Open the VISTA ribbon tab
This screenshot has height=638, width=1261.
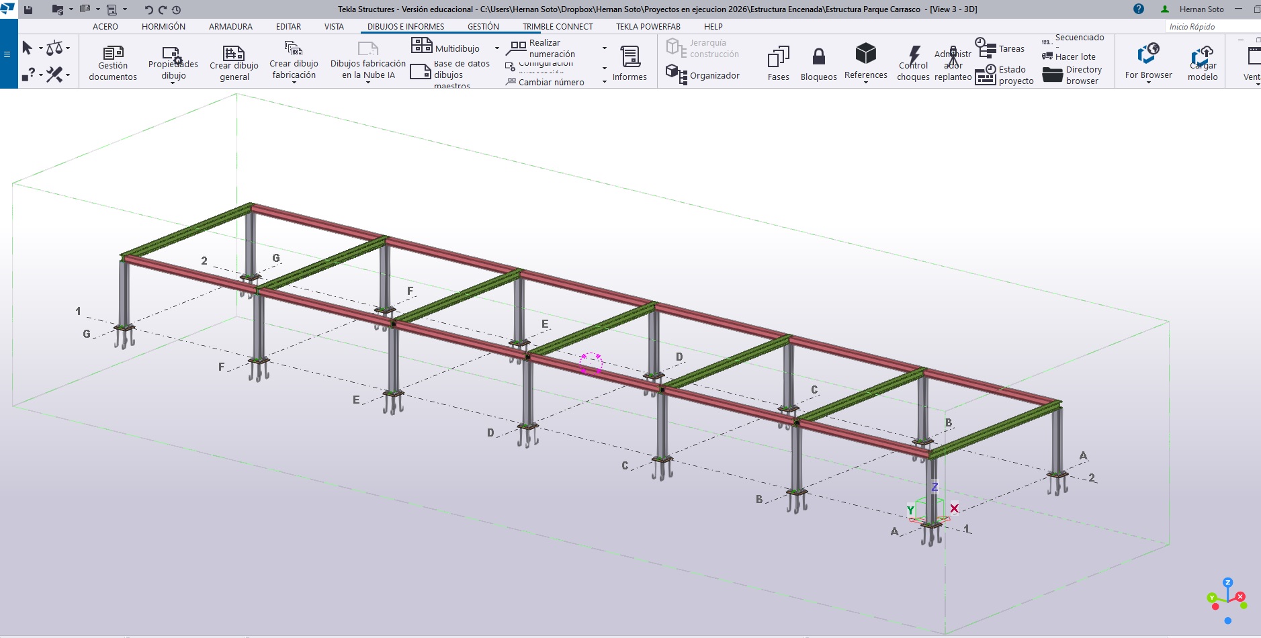pos(334,27)
